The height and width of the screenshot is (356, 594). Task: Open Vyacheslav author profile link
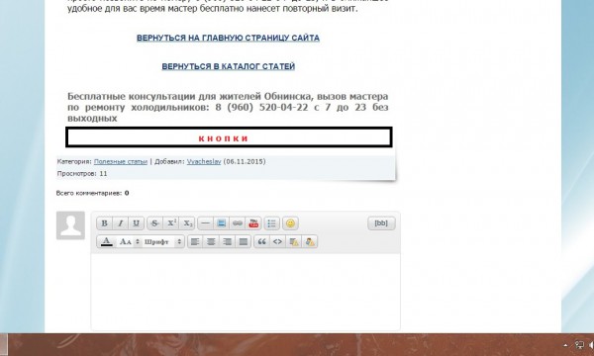(204, 161)
